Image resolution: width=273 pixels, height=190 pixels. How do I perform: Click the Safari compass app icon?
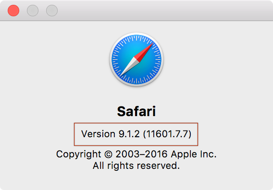(136, 59)
